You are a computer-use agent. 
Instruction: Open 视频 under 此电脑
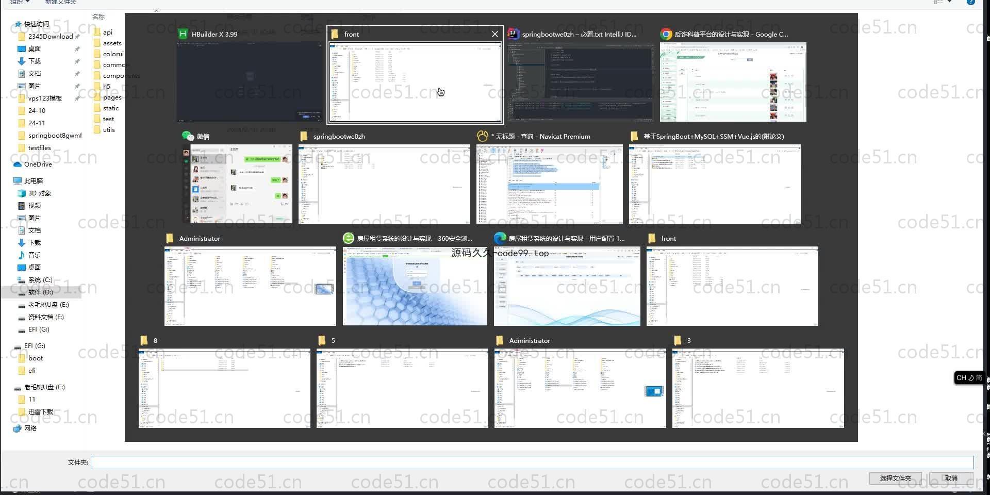34,205
